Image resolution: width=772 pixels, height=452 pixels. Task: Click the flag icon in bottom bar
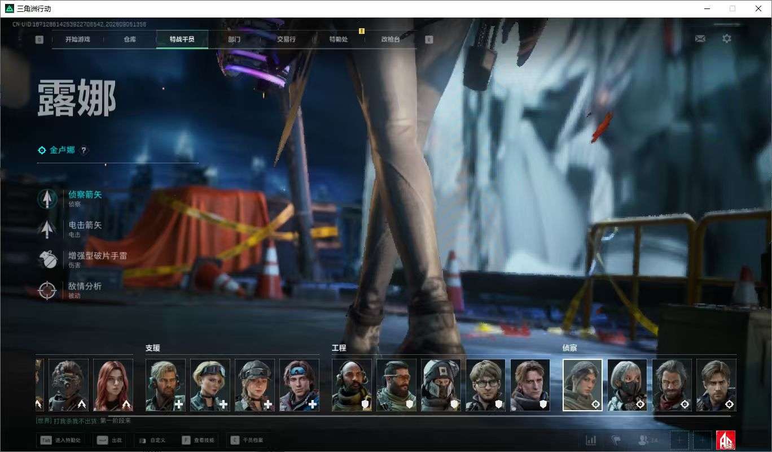pos(616,440)
